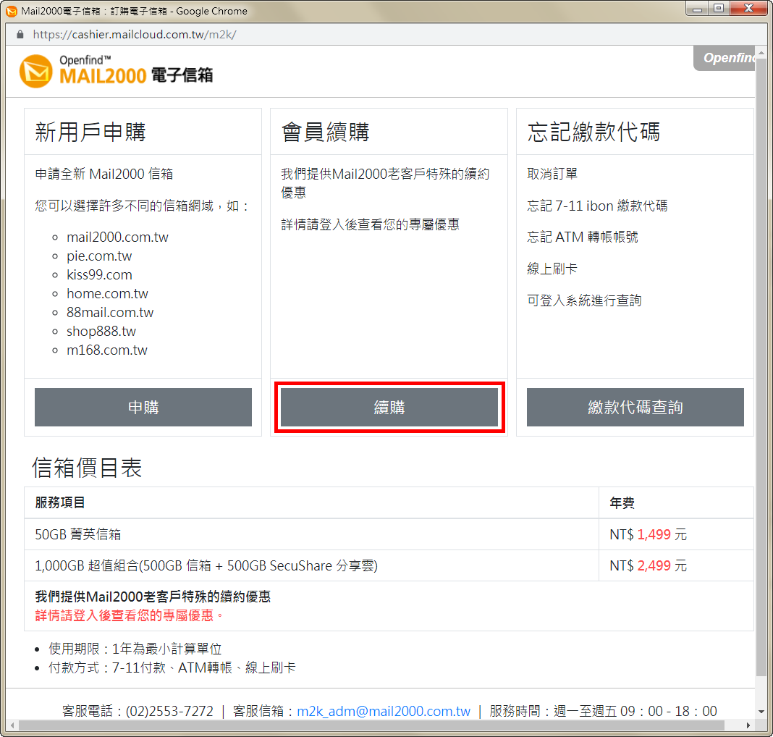Click the 續購 member renewal button
The height and width of the screenshot is (737, 773).
pos(389,407)
